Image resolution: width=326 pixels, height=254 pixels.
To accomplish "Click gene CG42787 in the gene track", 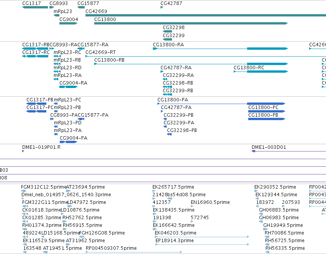I will (162, 7).
